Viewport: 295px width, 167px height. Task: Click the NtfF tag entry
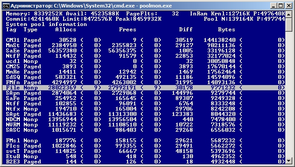pos(13,56)
